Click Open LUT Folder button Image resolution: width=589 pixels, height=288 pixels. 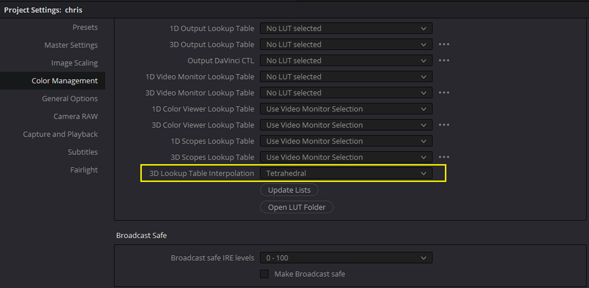pyautogui.click(x=297, y=207)
